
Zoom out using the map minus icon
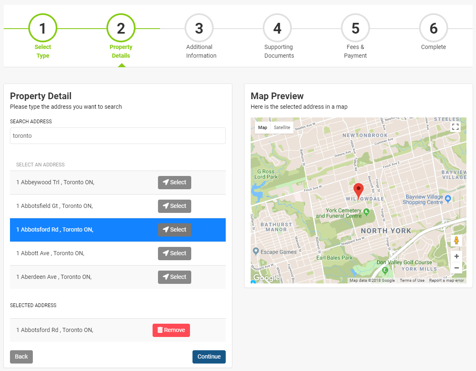tap(456, 268)
